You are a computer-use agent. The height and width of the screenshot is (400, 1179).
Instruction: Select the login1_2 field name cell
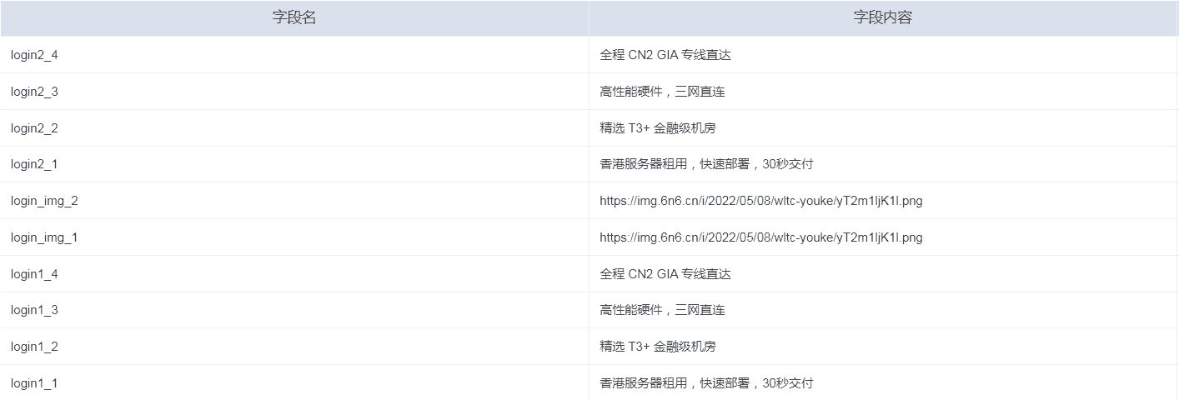point(34,347)
